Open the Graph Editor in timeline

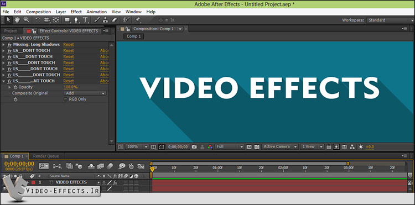(141, 166)
